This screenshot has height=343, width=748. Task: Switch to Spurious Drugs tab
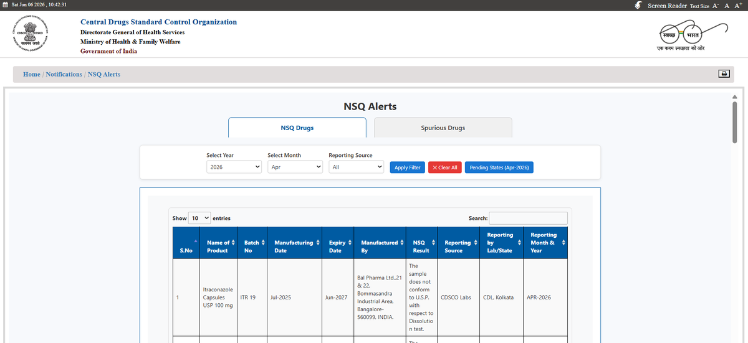tap(443, 128)
